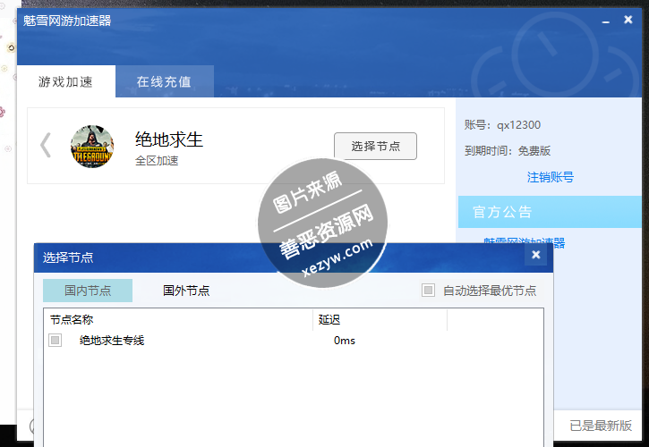This screenshot has width=649, height=447.
Task: Click the 官方公告 header
Action: pyautogui.click(x=550, y=212)
